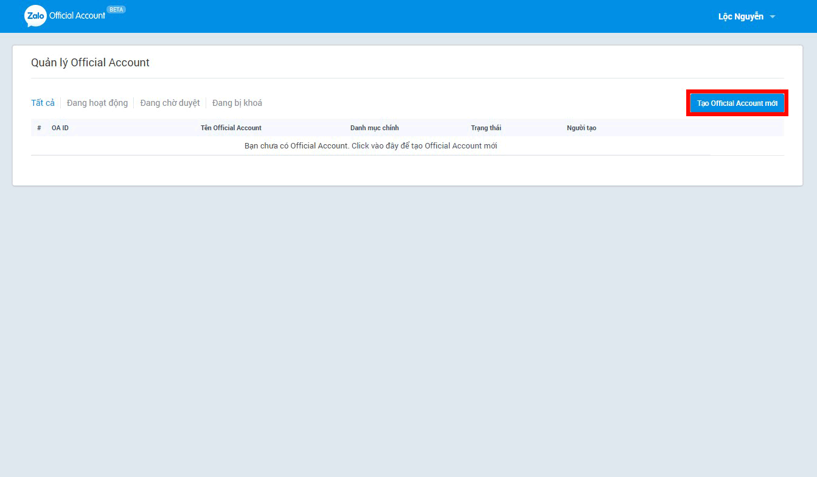
Task: Click the 'Bạn chưa có Official Account' text
Action: tap(296, 146)
